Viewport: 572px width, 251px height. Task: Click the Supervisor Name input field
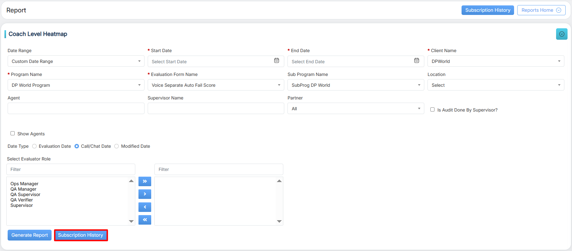[215, 109]
